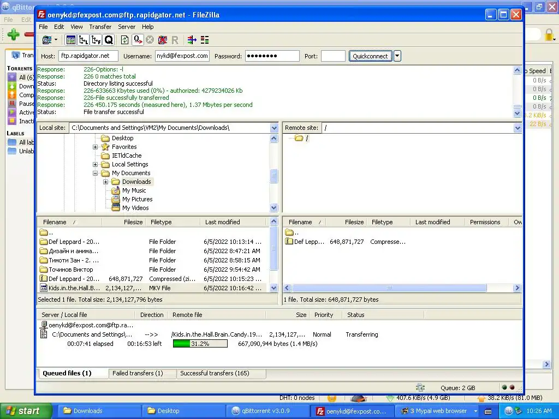Select the remote root folder icon
The height and width of the screenshot is (419, 559).
click(x=299, y=138)
